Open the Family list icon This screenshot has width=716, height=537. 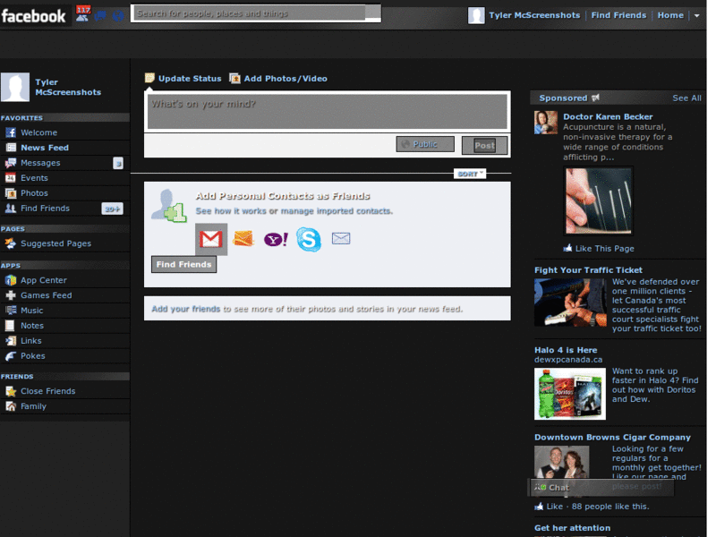tap(11, 406)
